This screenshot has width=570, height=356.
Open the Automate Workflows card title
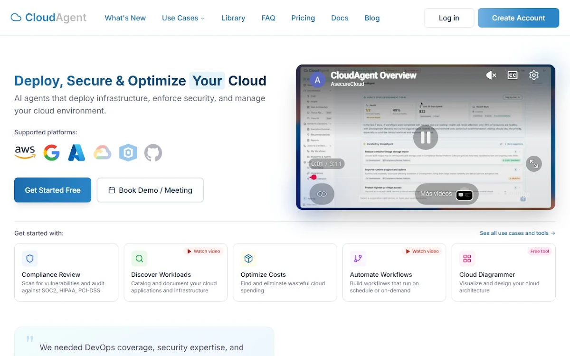[381, 274]
